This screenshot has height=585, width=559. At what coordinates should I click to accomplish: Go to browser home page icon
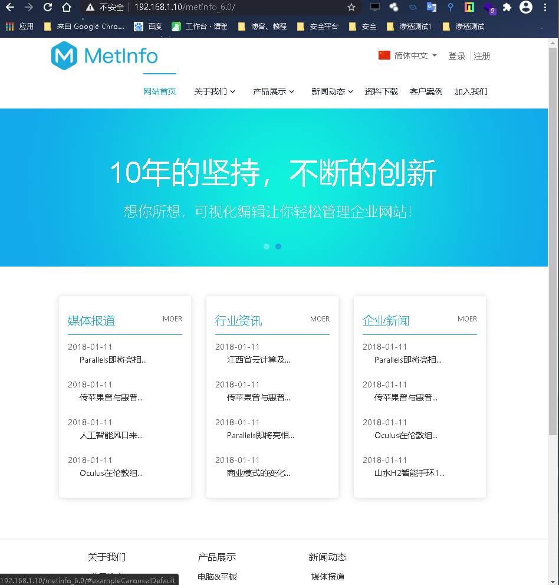point(67,7)
